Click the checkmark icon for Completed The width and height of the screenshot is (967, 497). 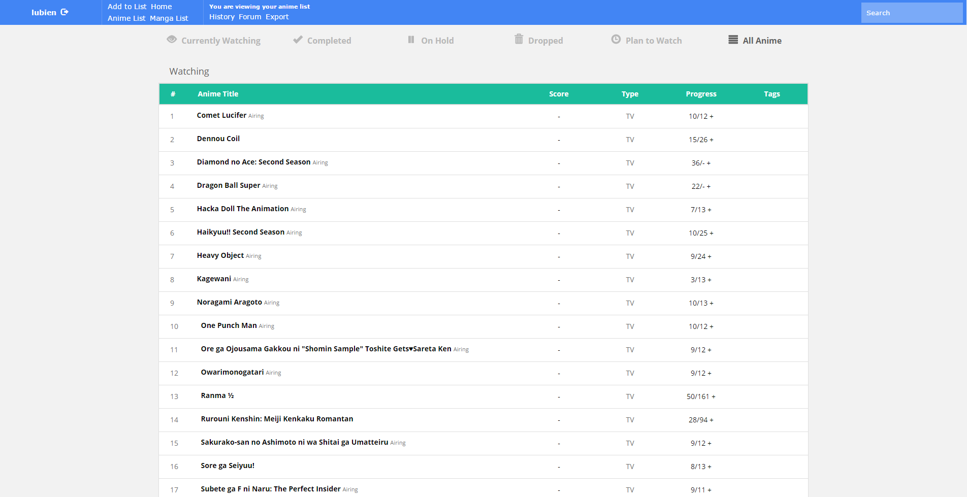298,40
